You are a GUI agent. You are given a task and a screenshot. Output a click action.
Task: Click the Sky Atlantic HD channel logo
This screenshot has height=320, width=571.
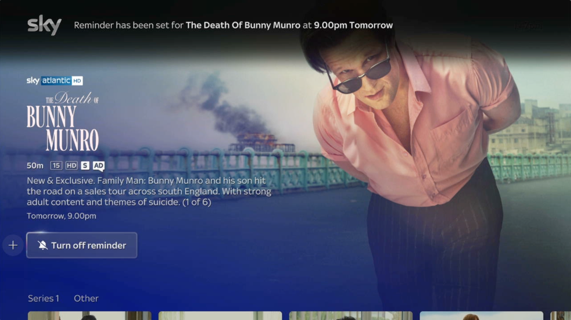[55, 81]
